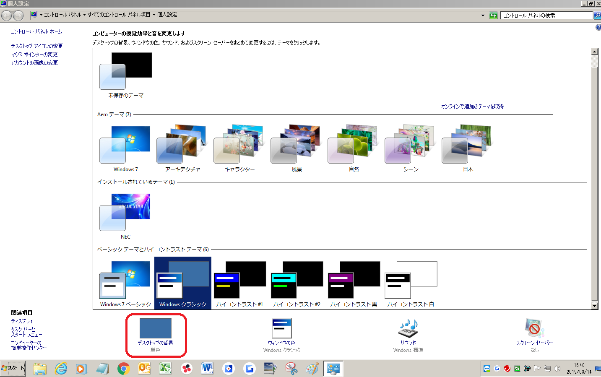Open Word from the taskbar
The height and width of the screenshot is (377, 601).
pyautogui.click(x=207, y=369)
